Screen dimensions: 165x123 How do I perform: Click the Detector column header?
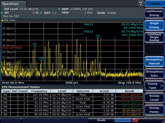point(83,91)
